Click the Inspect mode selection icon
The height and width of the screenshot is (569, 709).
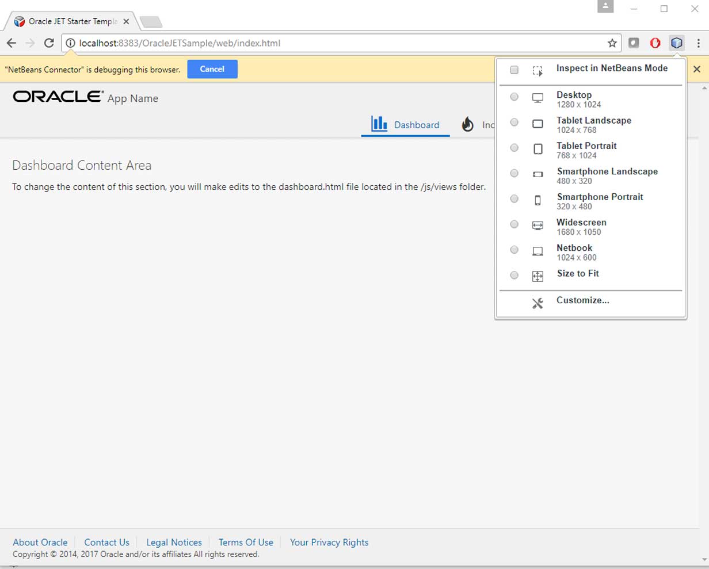tap(538, 71)
